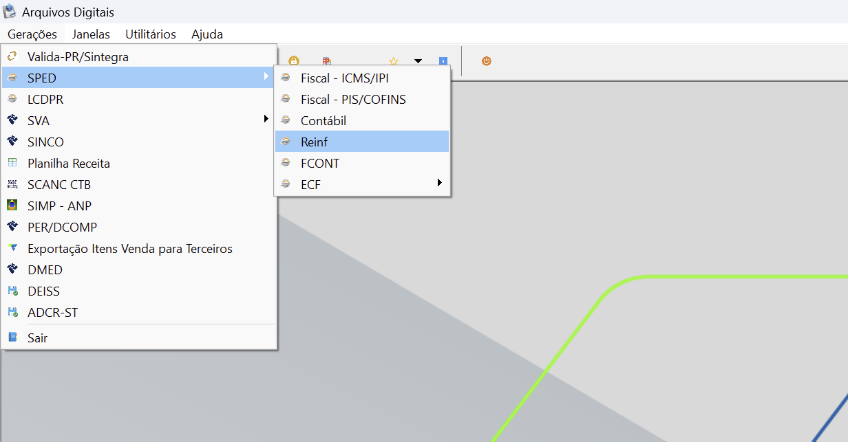Choose SIMP - ANP menu entry
Viewport: 848px width, 442px height.
[139, 206]
